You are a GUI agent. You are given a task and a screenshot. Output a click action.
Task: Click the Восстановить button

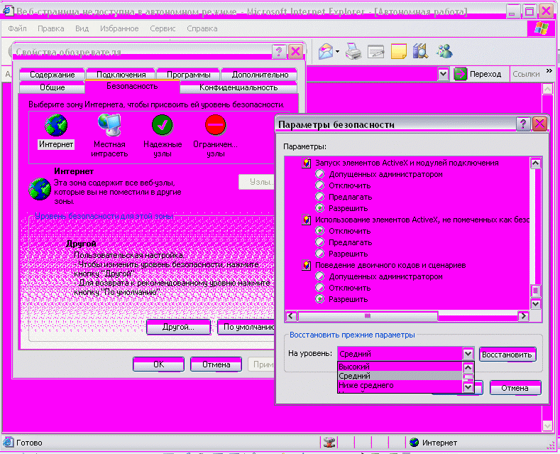[507, 355]
